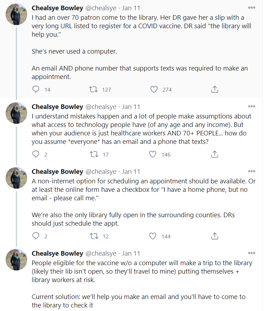
Task: Click the @chealsye handle in the second tweet
Action: coord(101,107)
